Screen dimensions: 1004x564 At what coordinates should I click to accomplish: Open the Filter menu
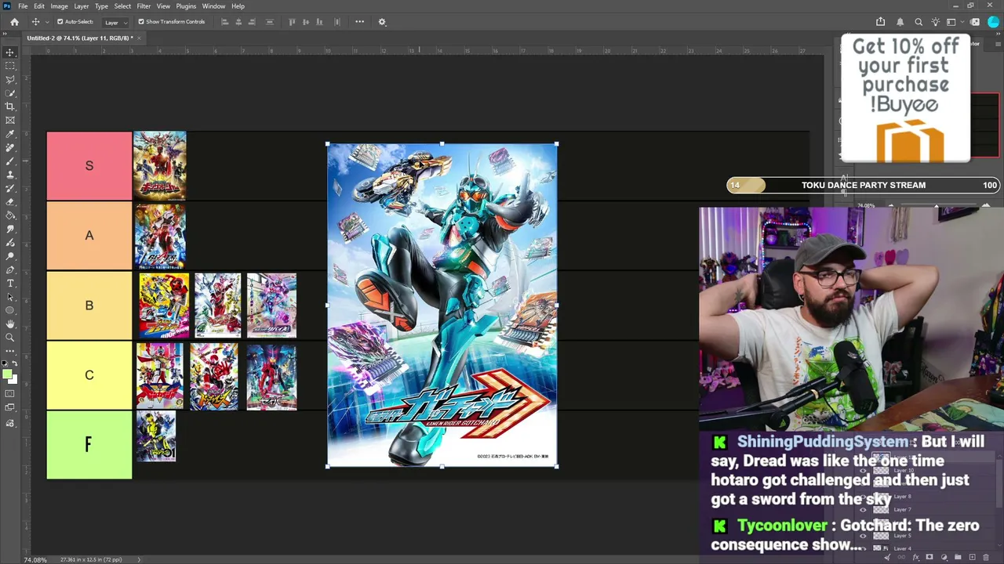point(144,6)
